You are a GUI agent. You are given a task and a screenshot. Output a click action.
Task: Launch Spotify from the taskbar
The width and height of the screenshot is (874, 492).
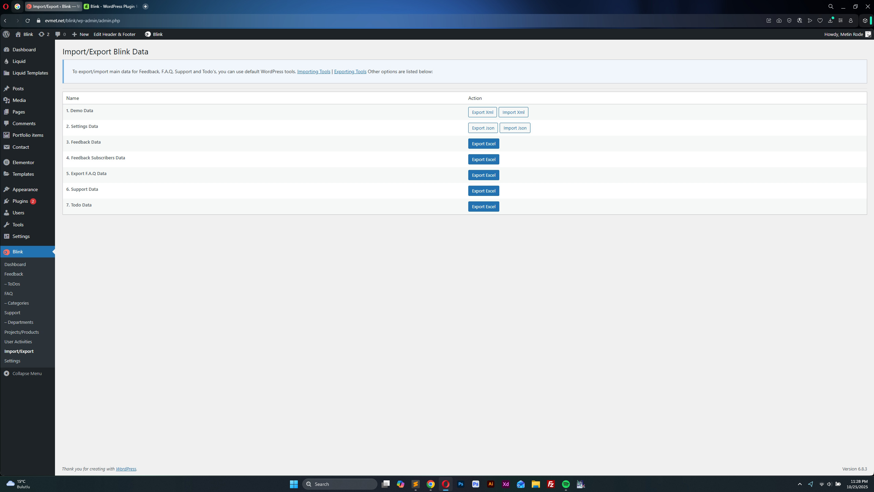coord(566,484)
